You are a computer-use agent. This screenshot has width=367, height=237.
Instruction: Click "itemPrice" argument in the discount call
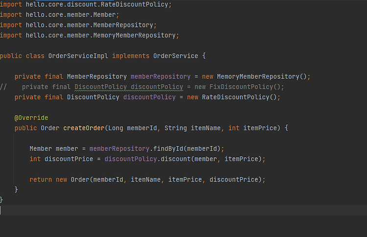[x=241, y=159]
